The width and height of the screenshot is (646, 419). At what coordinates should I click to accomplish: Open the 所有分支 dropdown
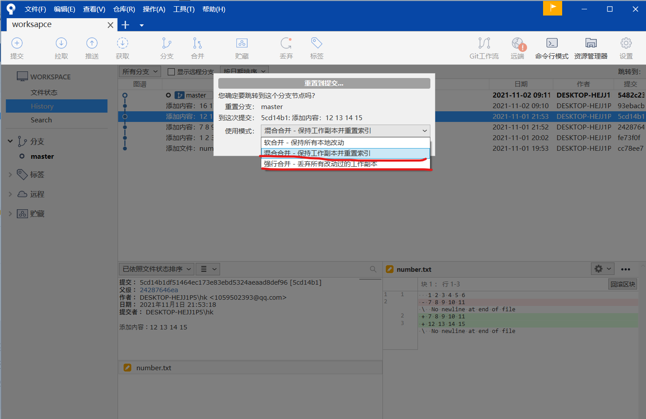(x=140, y=71)
